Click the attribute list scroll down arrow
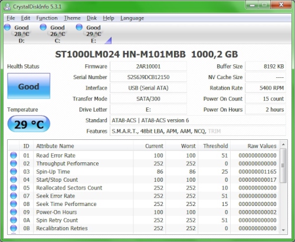This screenshot has height=242, width=295. 283,230
